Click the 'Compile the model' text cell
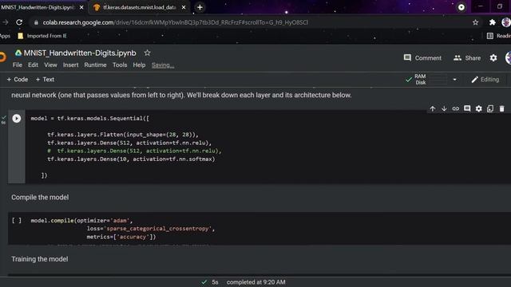 point(40,197)
